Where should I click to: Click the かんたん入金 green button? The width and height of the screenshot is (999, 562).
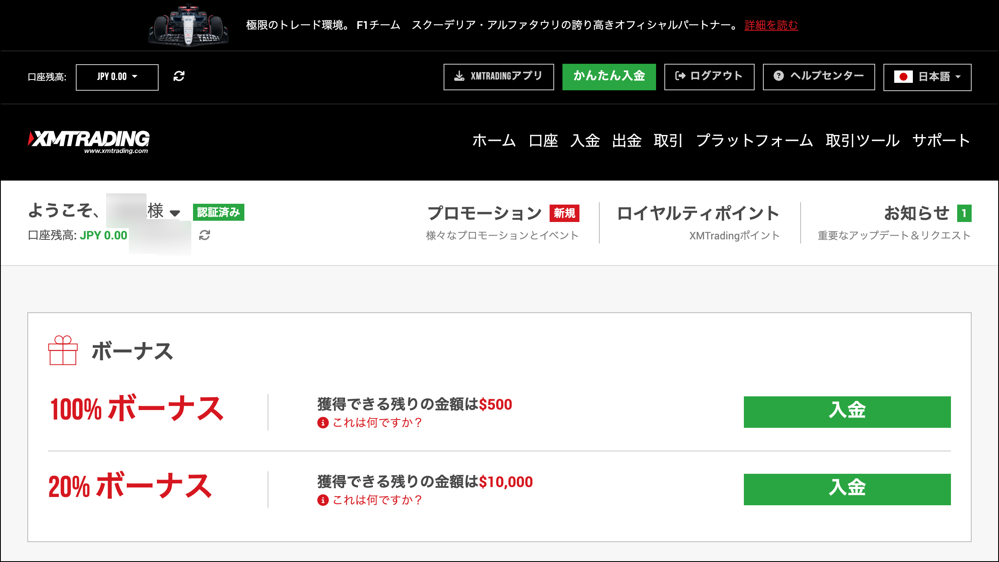609,76
